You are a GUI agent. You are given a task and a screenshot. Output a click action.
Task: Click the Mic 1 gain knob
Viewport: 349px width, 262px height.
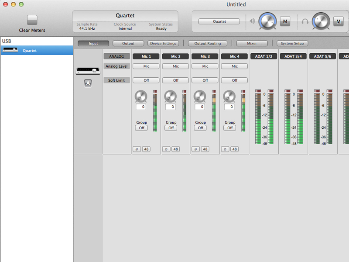[x=141, y=97]
